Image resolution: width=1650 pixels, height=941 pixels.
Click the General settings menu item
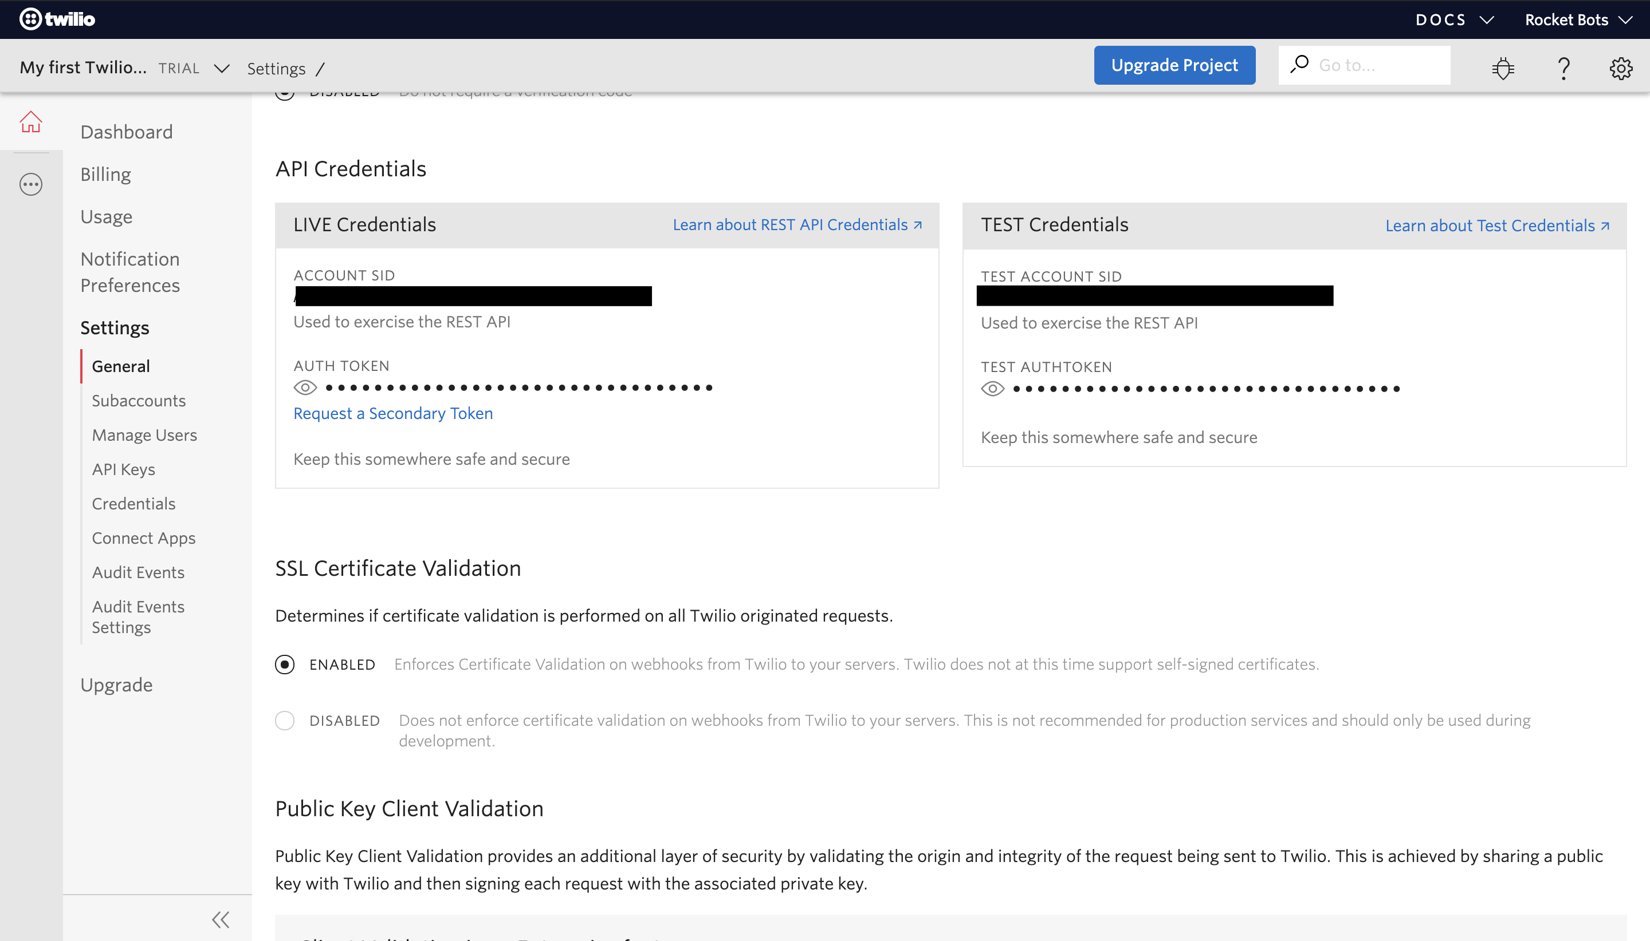(x=120, y=365)
